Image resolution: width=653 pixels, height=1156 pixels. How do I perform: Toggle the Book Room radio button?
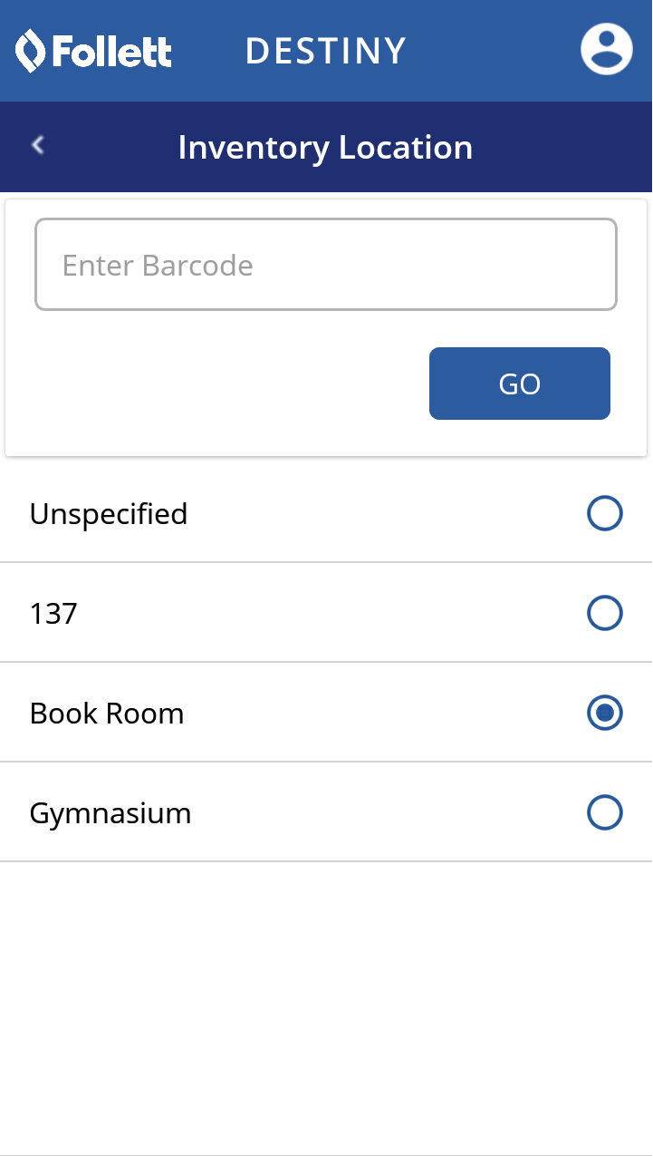[x=604, y=713]
